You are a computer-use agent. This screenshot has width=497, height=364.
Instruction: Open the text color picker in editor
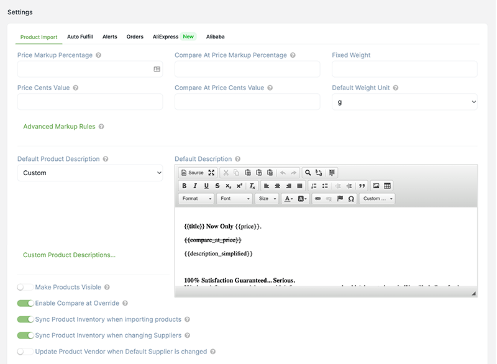288,199
